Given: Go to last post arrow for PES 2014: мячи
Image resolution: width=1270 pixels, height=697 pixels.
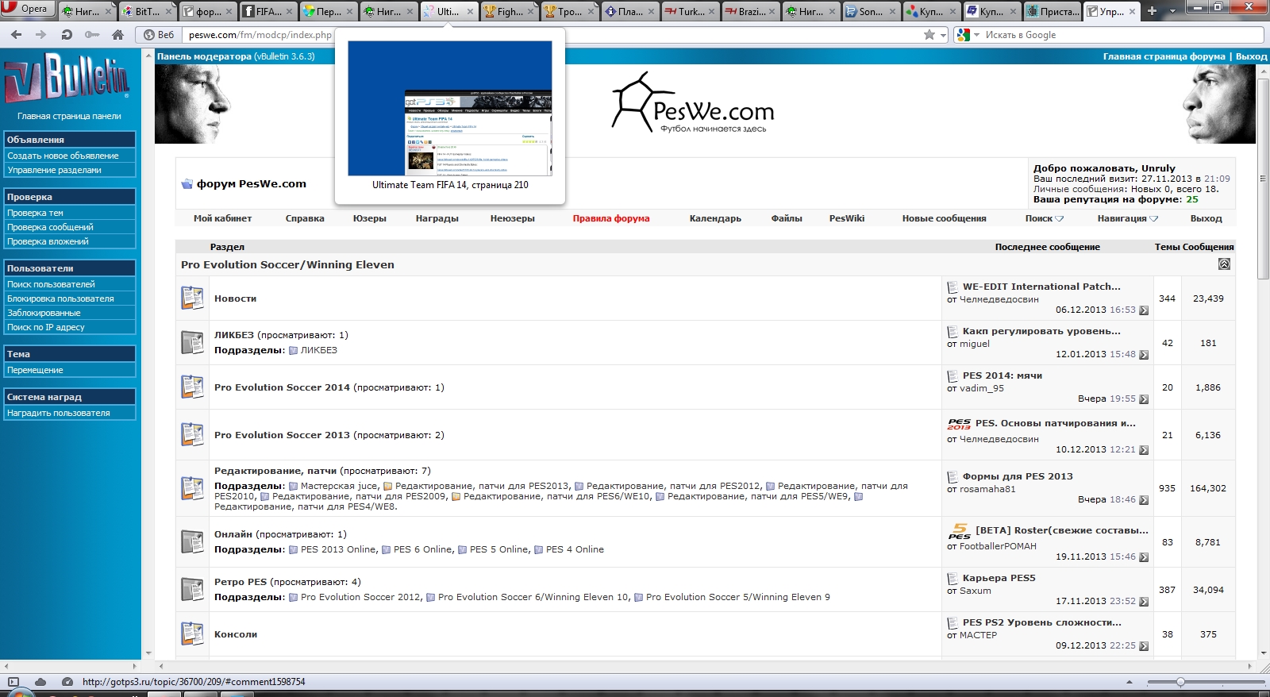Looking at the screenshot, I should 1144,399.
